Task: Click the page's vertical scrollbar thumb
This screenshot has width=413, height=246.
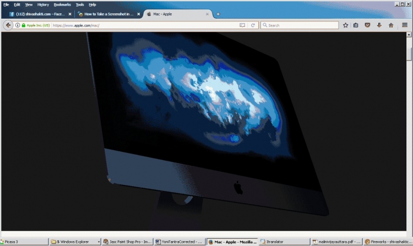Action: coord(409,54)
